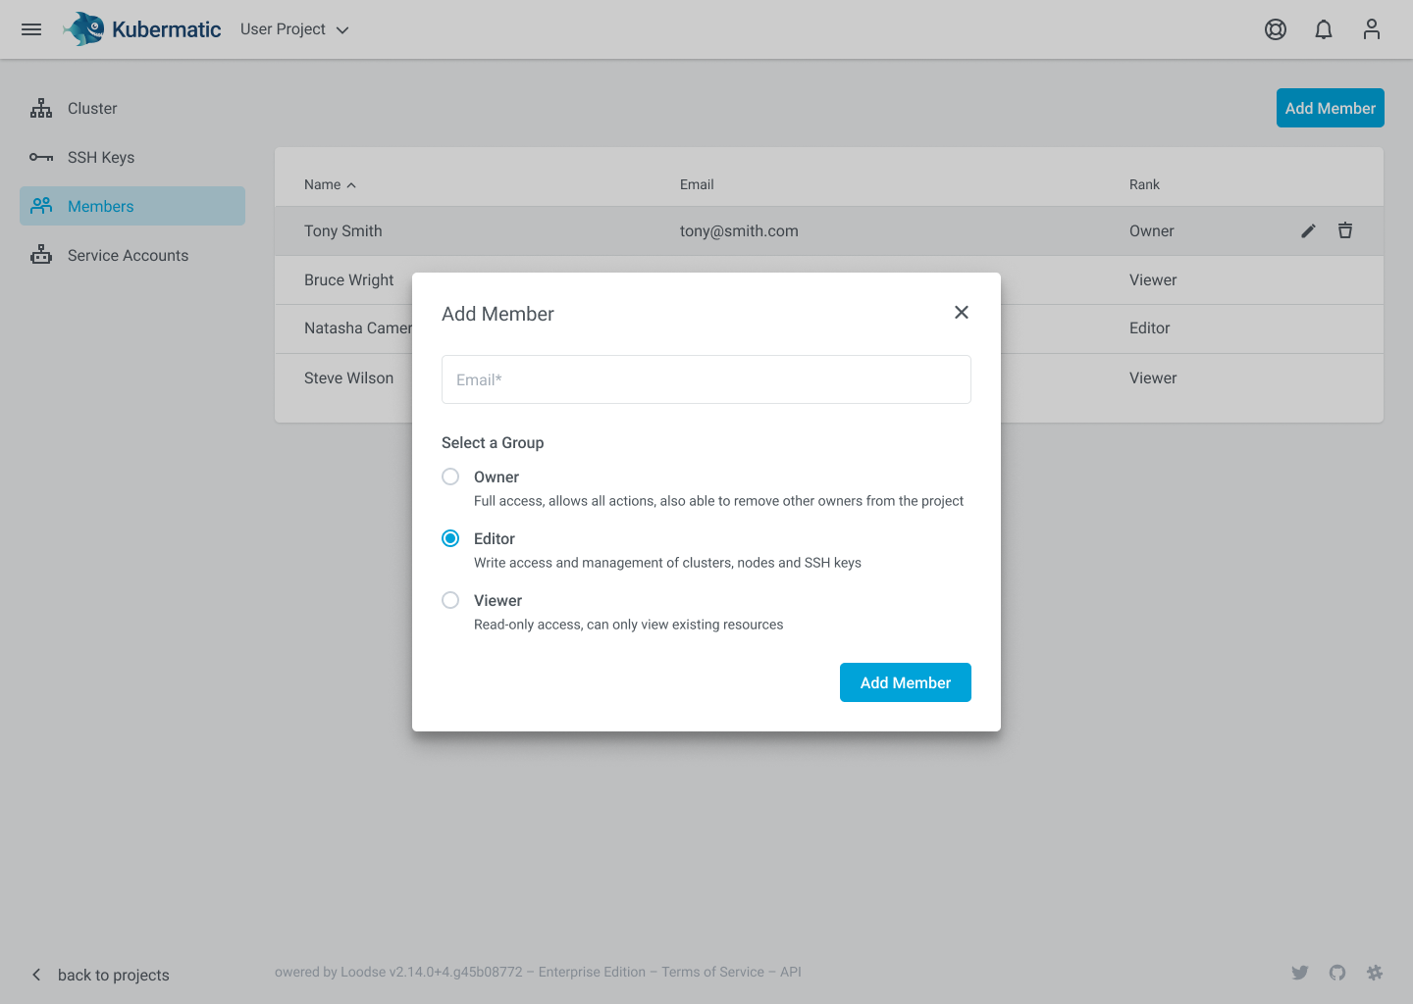Delete Tony Smith using the trash icon
Viewport: 1413px width, 1004px height.
pyautogui.click(x=1345, y=230)
